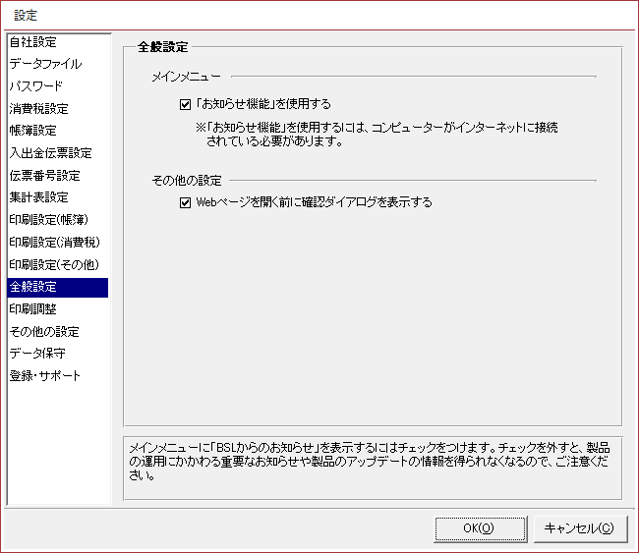Go to パスワード settings
Viewport: 639px width, 553px height.
36,86
